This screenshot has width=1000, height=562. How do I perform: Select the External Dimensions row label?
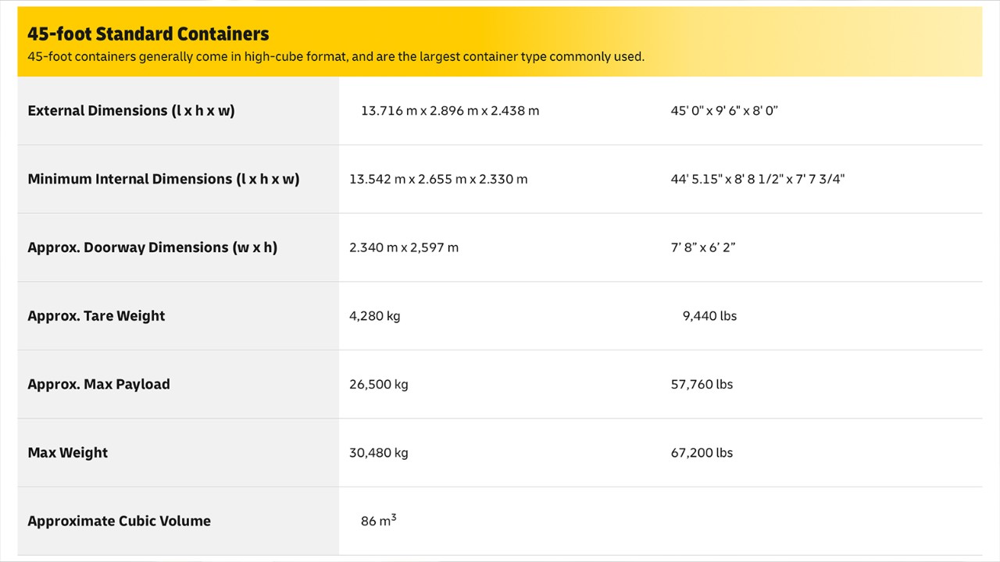131,111
